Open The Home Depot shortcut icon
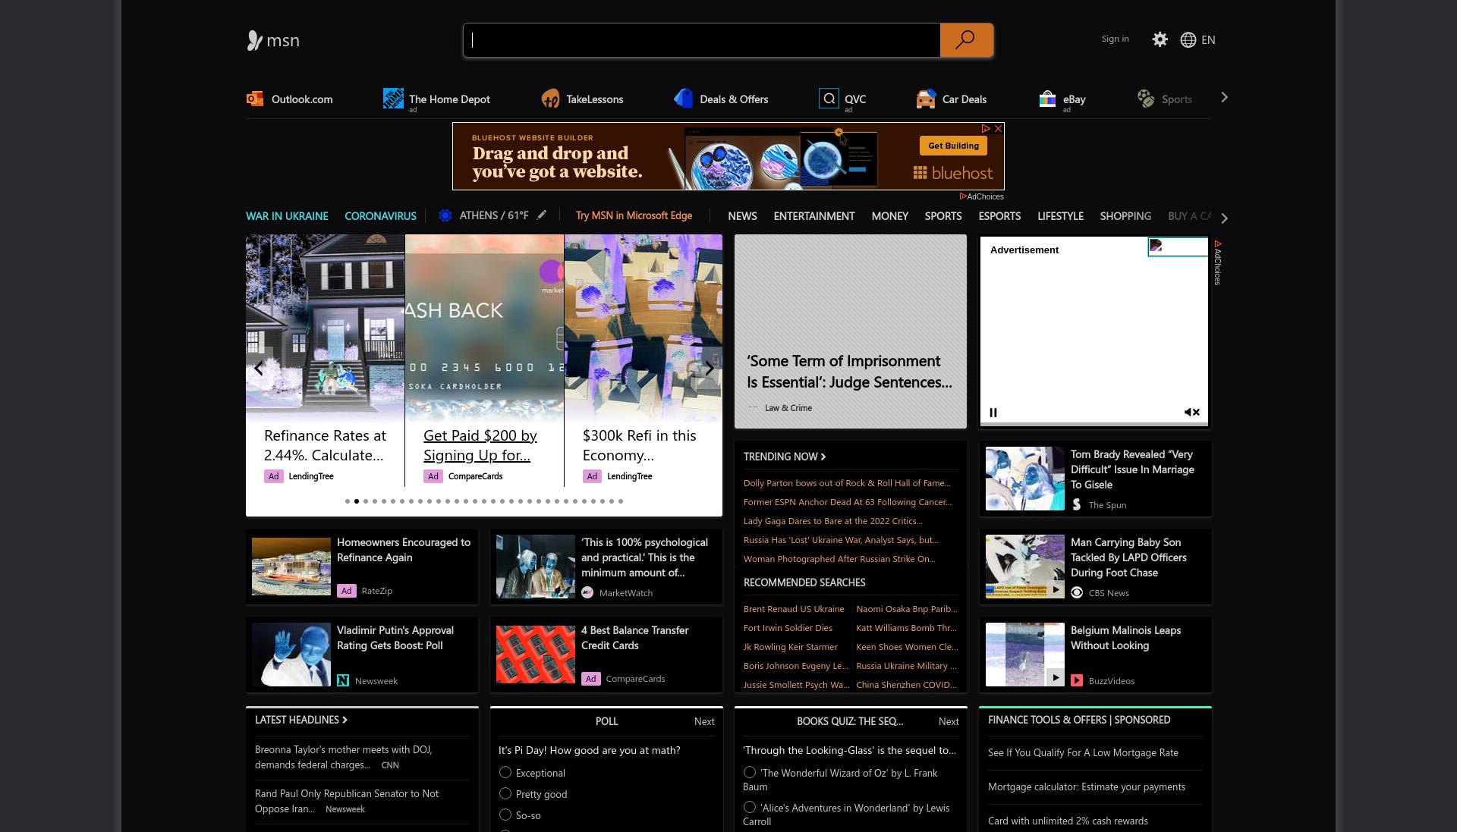Viewport: 1457px width, 832px height. [393, 99]
